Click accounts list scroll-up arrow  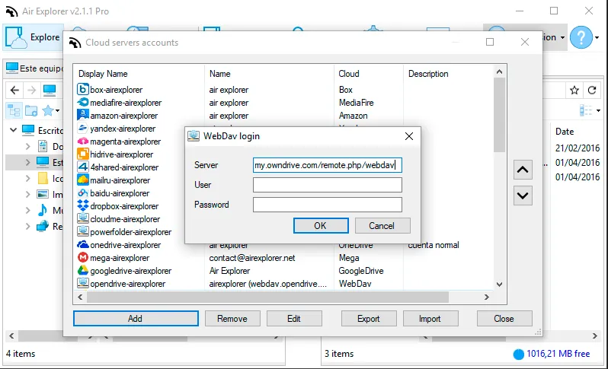pyautogui.click(x=500, y=72)
